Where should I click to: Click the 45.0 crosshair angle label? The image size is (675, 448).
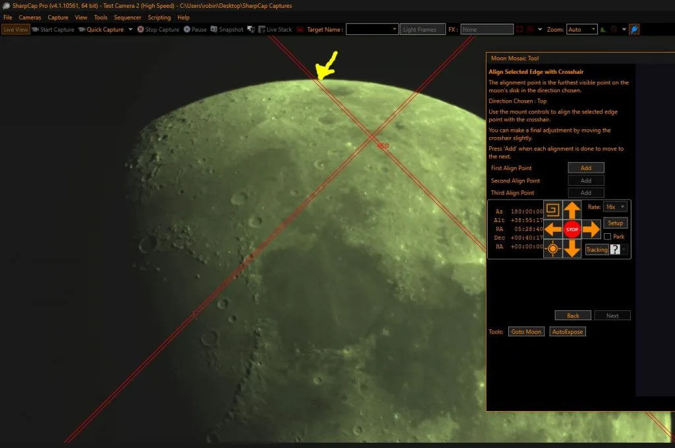coord(382,146)
